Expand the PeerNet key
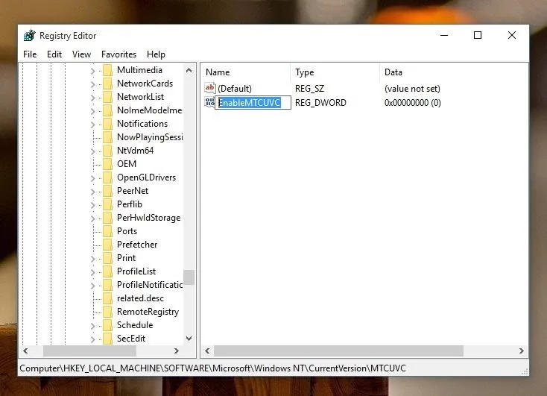The height and width of the screenshot is (396, 547). (x=92, y=192)
